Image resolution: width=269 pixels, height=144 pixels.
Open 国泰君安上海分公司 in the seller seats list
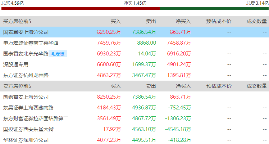pyautogui.click(x=26, y=97)
